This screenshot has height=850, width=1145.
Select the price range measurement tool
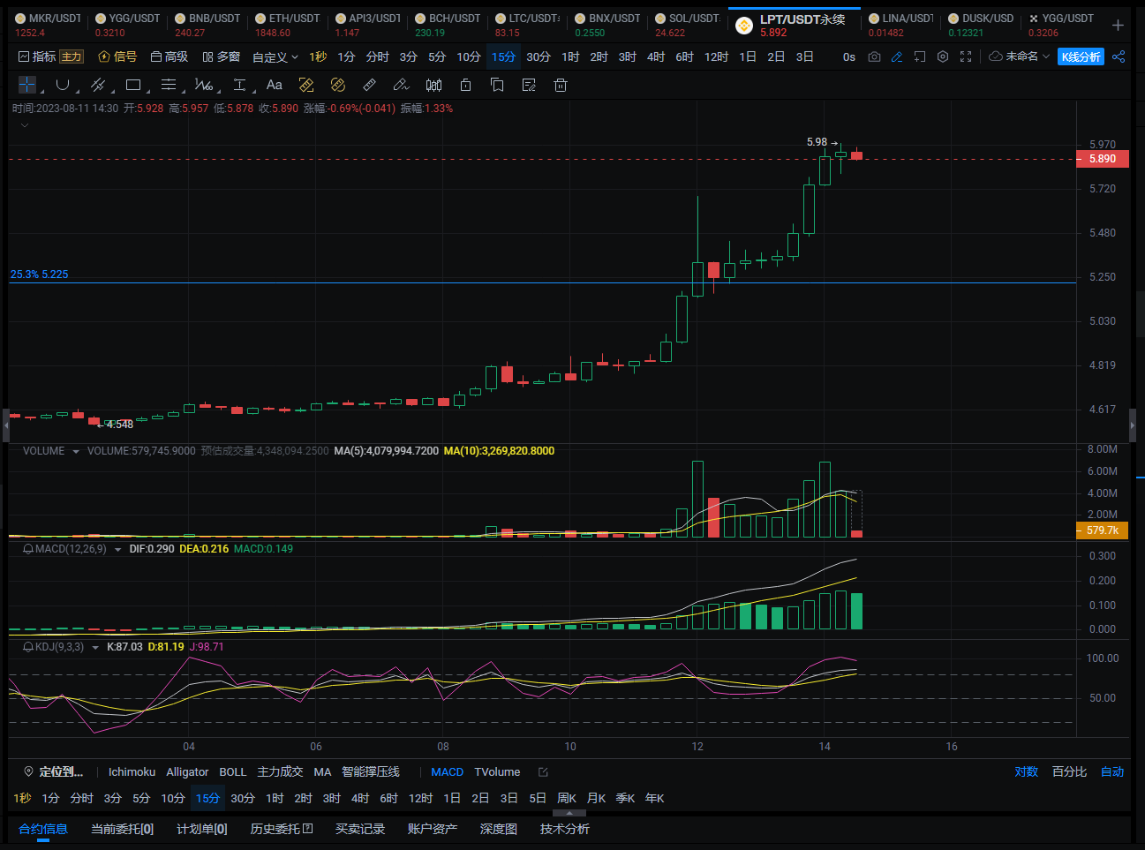point(239,85)
